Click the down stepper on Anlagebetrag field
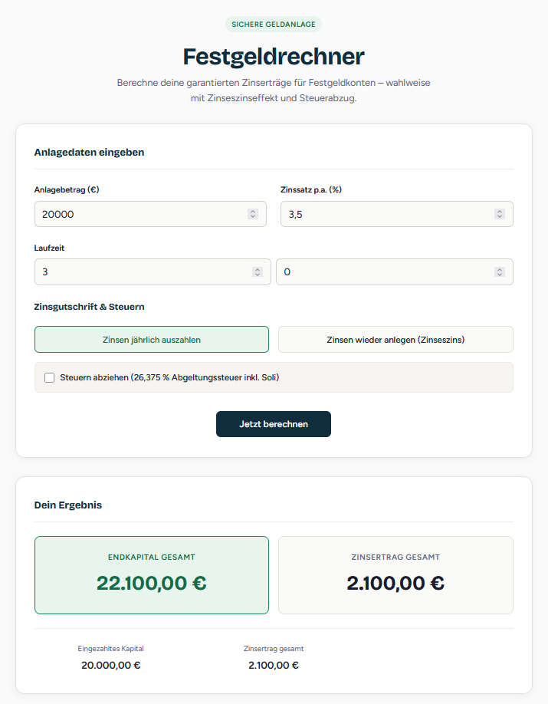The image size is (548, 704). (253, 218)
